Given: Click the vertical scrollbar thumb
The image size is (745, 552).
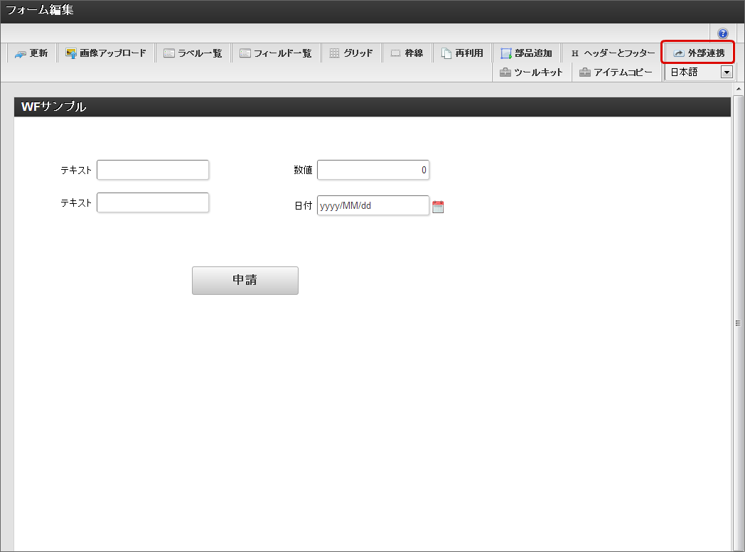Looking at the screenshot, I should 738,323.
